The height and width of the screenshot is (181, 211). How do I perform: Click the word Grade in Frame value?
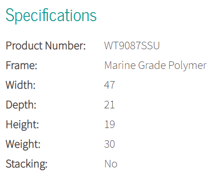pyautogui.click(x=152, y=65)
